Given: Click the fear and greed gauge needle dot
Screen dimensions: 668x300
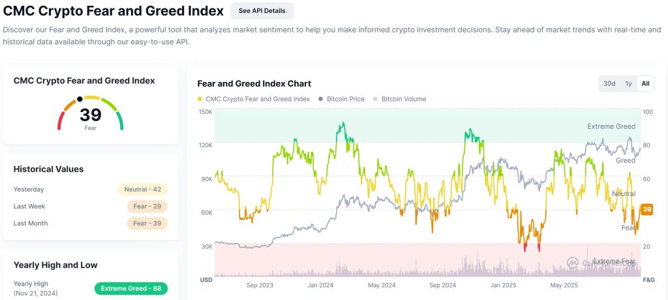Looking at the screenshot, I should pos(80,99).
